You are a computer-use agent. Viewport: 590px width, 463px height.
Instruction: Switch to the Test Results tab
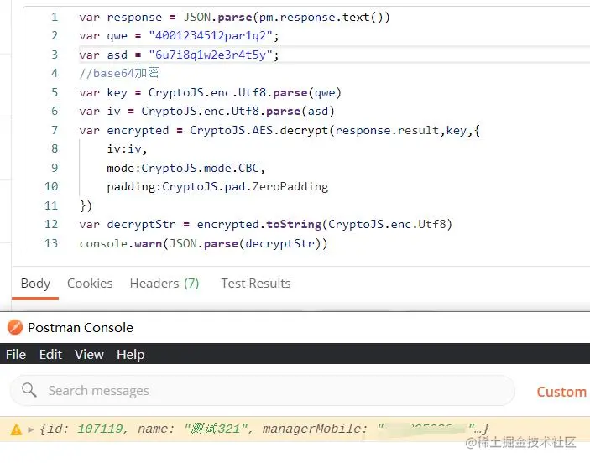click(x=256, y=284)
